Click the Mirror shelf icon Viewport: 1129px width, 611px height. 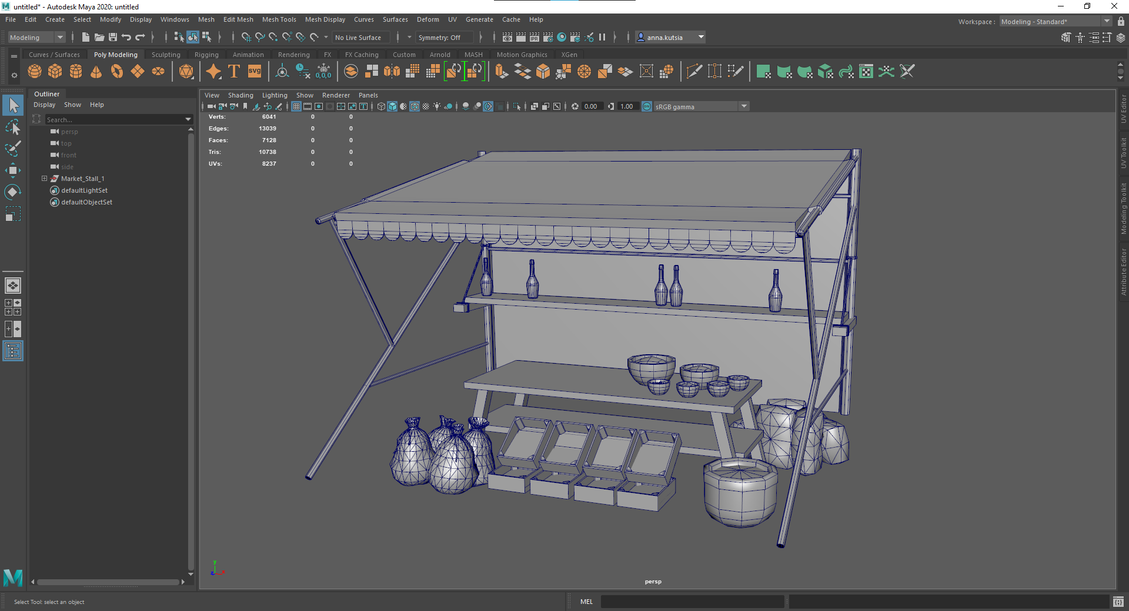pyautogui.click(x=392, y=72)
